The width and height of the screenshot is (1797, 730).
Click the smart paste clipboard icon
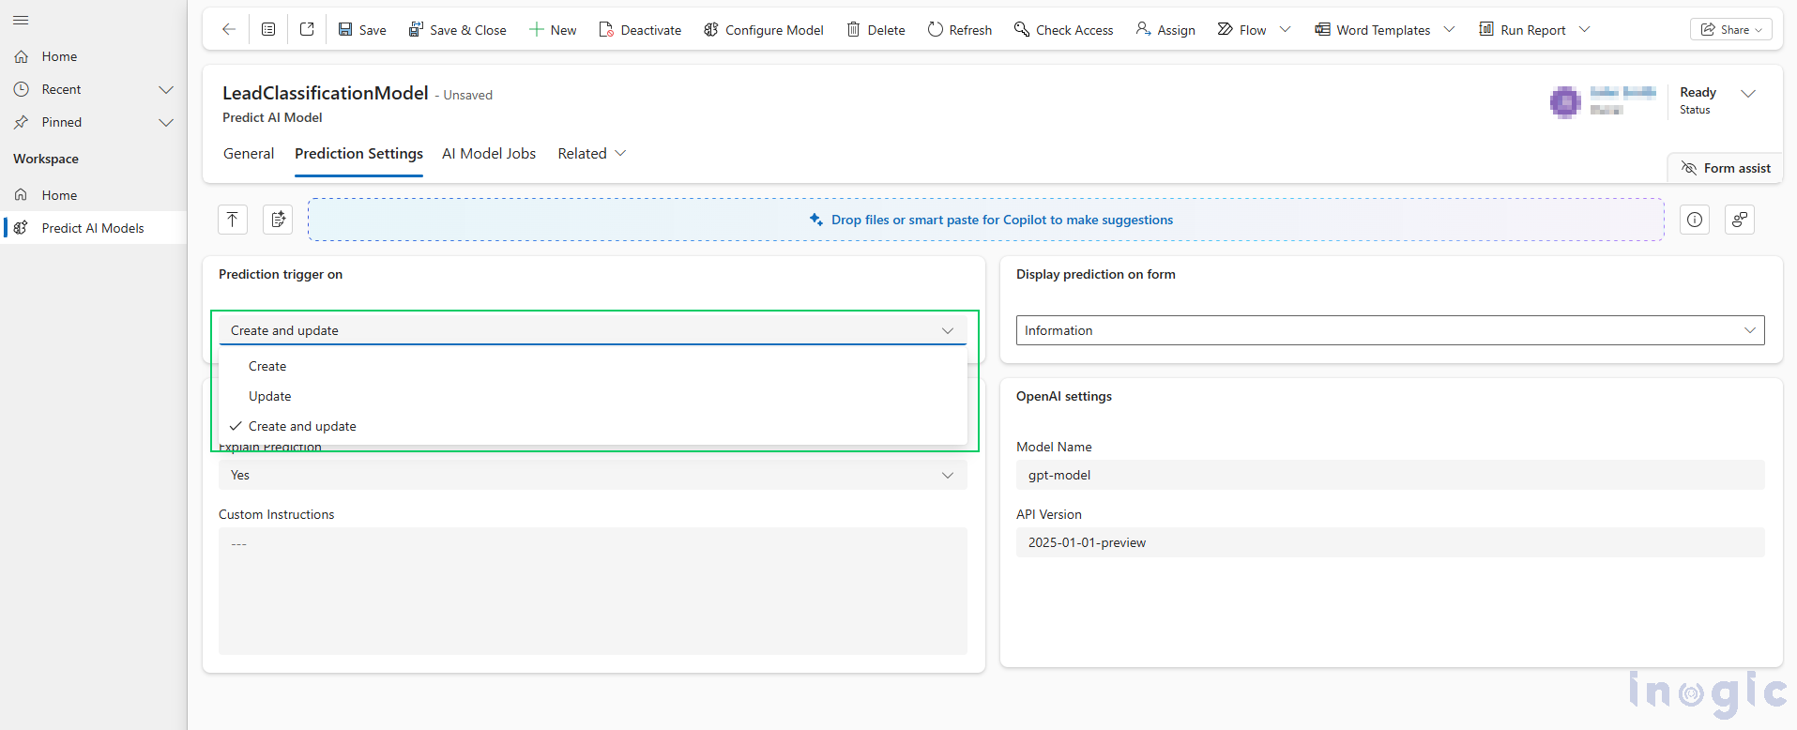[278, 220]
